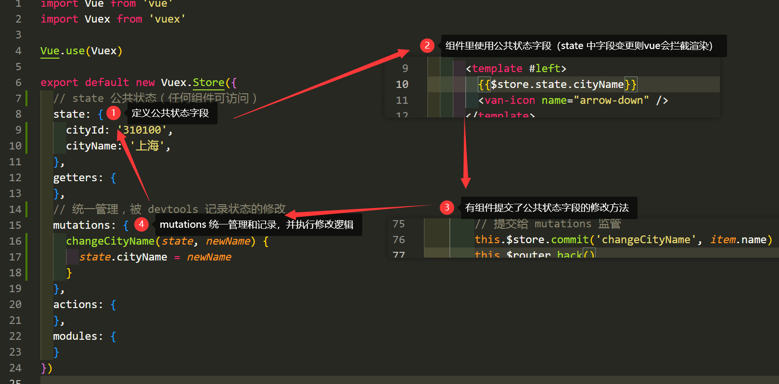Click the red number 4 annotation badge
The width and height of the screenshot is (779, 384).
point(141,224)
